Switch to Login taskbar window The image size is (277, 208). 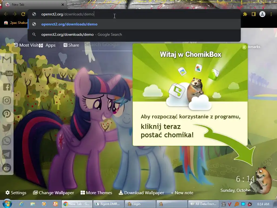(140, 204)
